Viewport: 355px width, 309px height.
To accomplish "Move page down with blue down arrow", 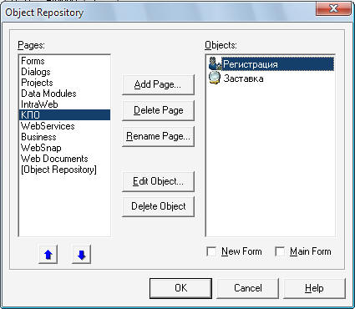I will coord(81,254).
